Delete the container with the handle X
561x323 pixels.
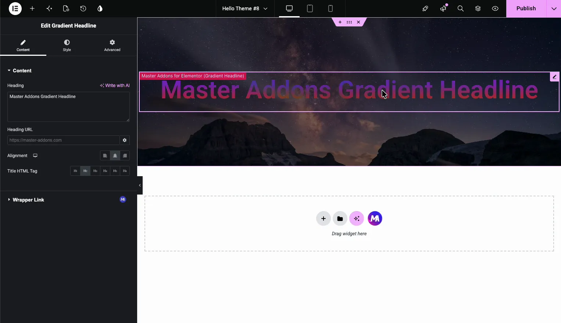[358, 22]
